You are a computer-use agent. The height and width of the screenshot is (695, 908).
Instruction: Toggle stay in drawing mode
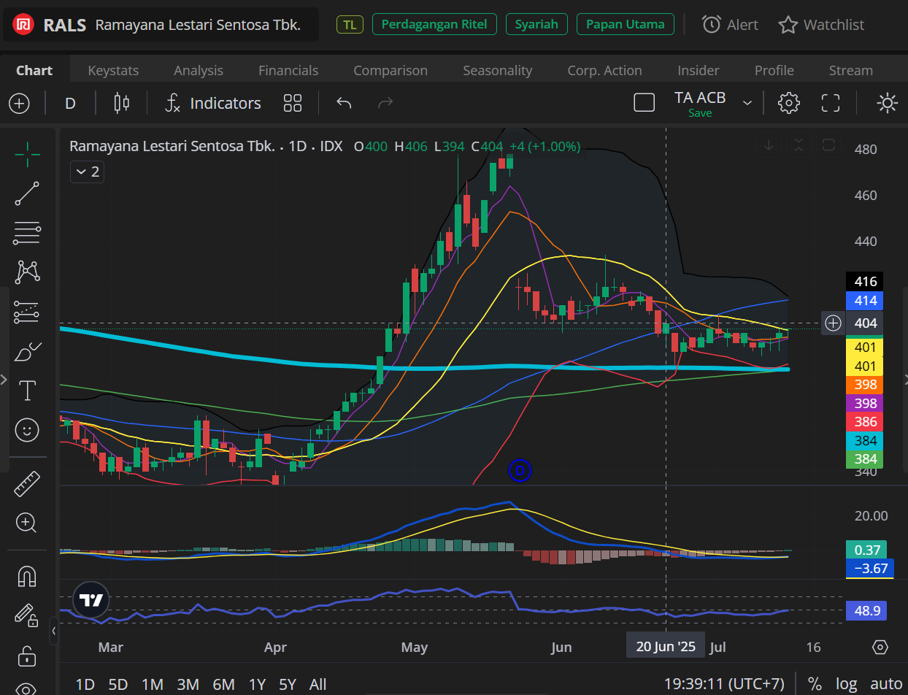coord(27,615)
